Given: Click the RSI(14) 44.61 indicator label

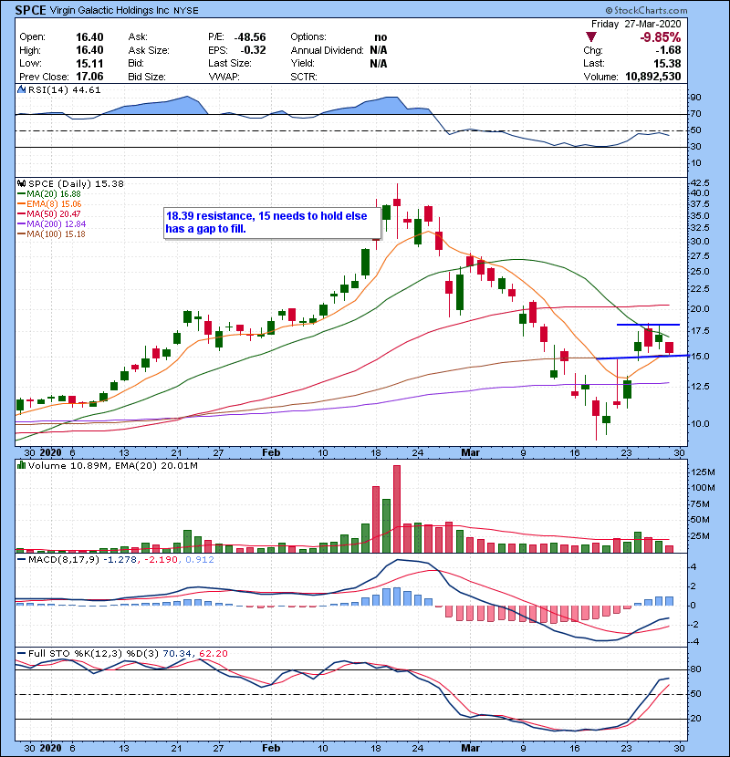Looking at the screenshot, I should [x=64, y=89].
